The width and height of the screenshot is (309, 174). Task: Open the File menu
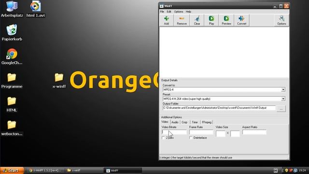pyautogui.click(x=162, y=12)
